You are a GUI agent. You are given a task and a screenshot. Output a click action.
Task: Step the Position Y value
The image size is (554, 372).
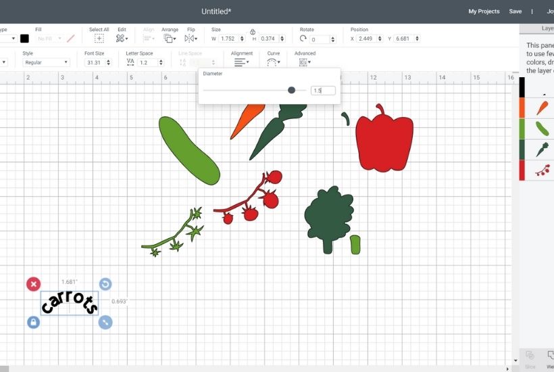tap(418, 39)
